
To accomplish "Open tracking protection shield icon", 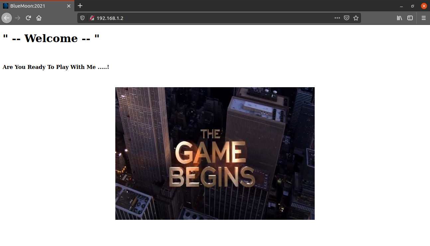I will (x=82, y=18).
